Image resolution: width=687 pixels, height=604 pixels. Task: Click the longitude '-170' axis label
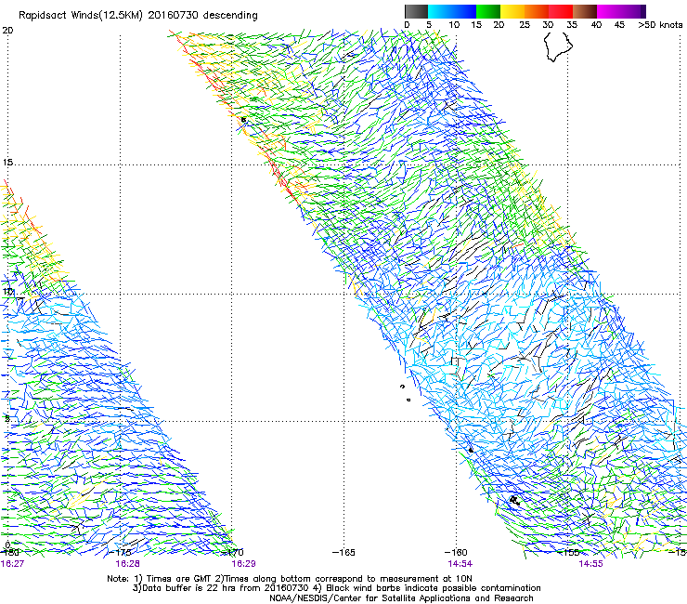tap(233, 552)
